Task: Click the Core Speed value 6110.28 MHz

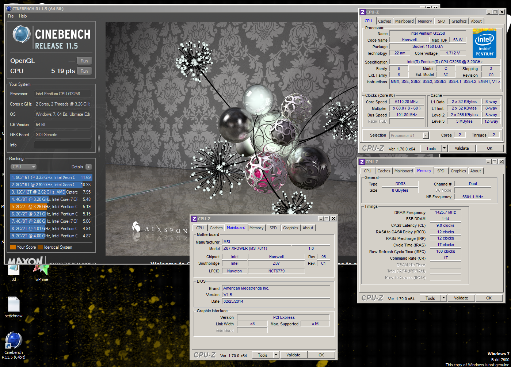Action: [406, 102]
